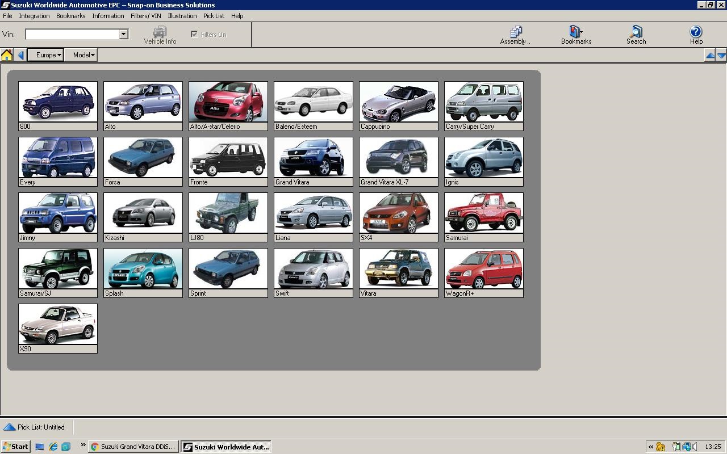Open the File menu
This screenshot has width=727, height=454.
tap(7, 16)
